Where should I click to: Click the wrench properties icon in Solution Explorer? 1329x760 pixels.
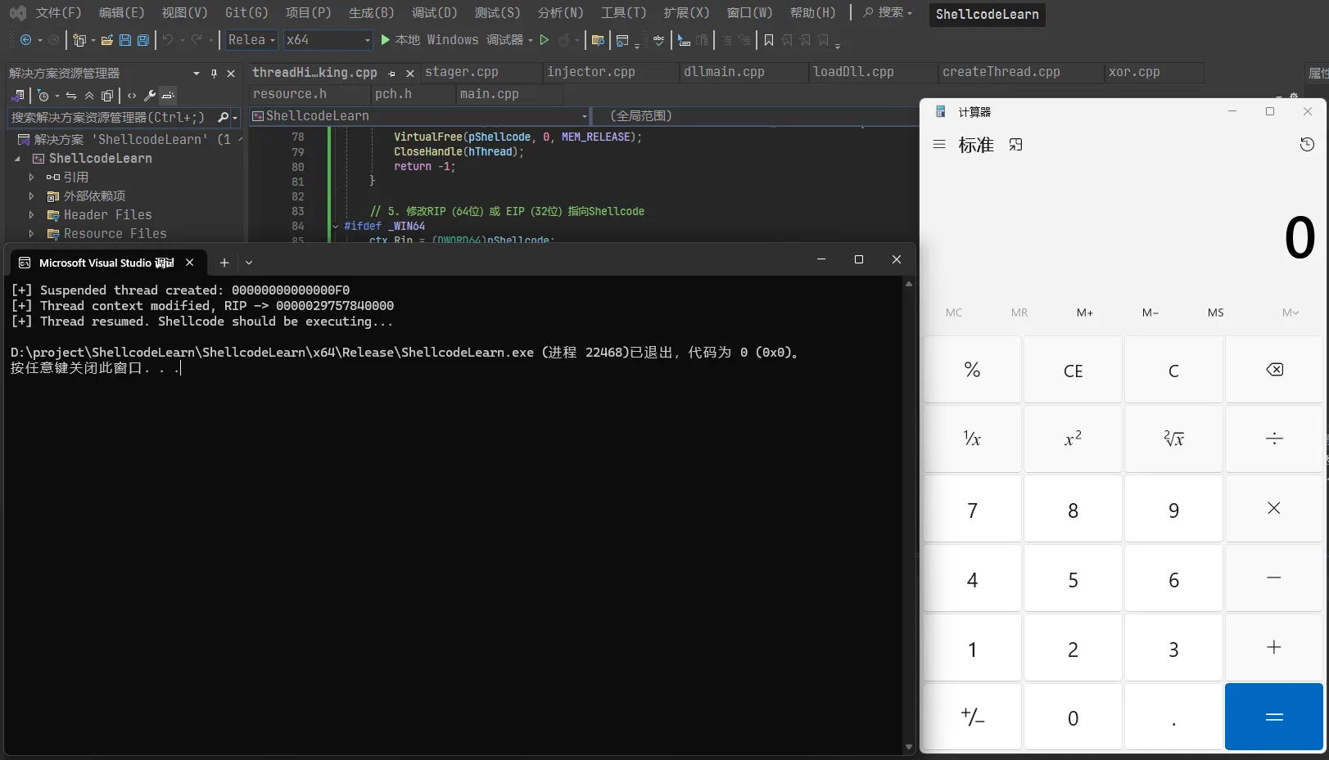tap(150, 96)
